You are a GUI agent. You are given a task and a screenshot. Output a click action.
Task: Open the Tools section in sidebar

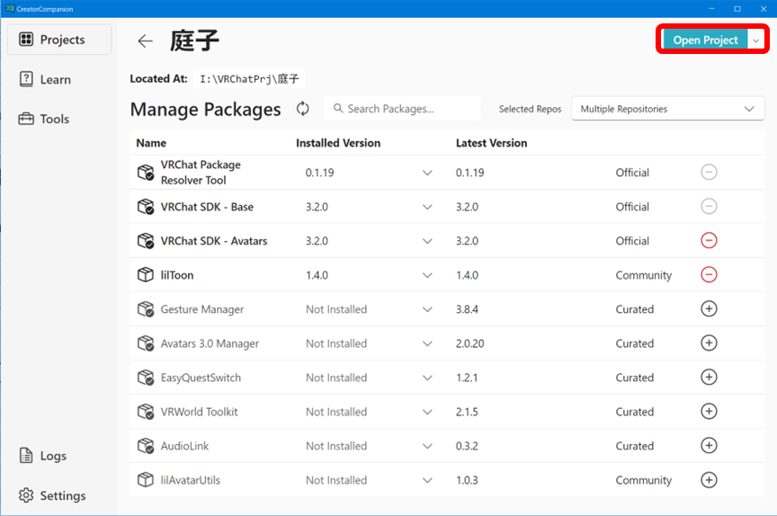coord(54,119)
